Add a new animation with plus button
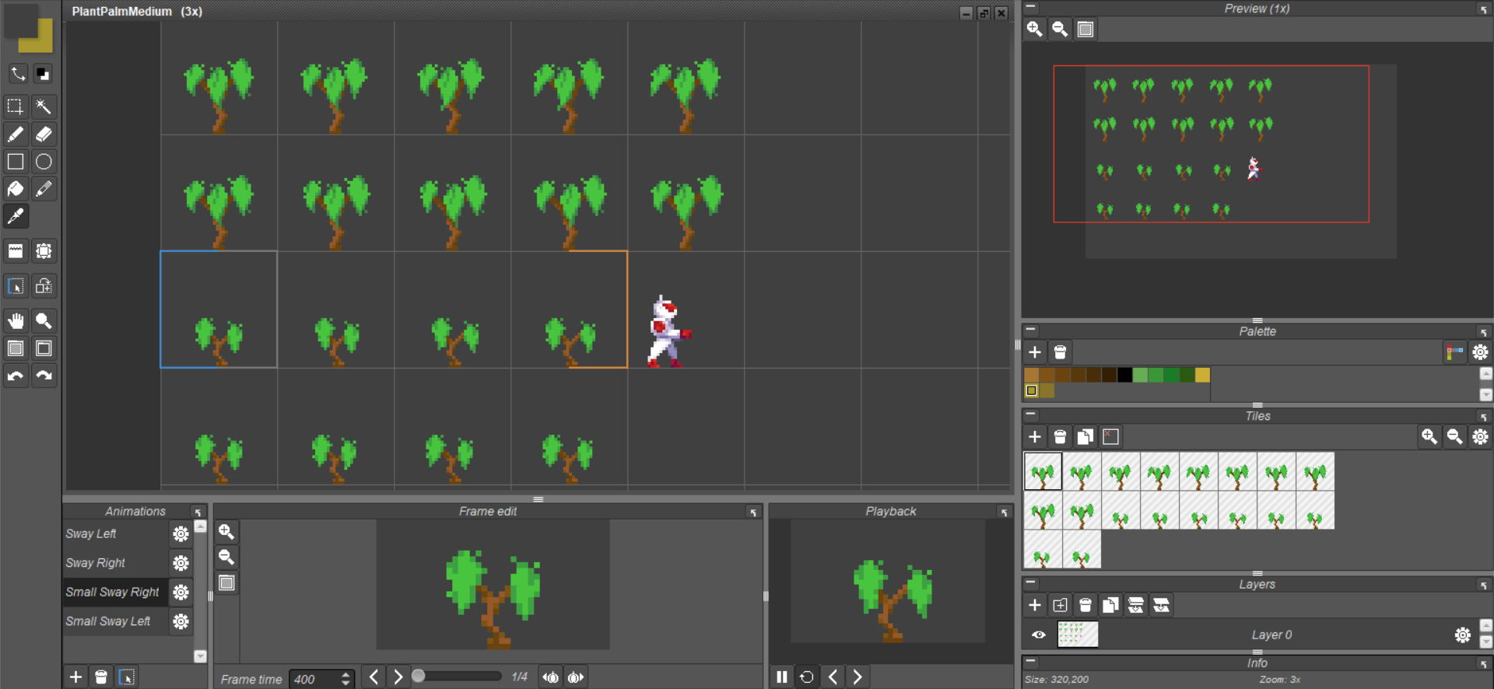Viewport: 1494px width, 689px height. (75, 677)
